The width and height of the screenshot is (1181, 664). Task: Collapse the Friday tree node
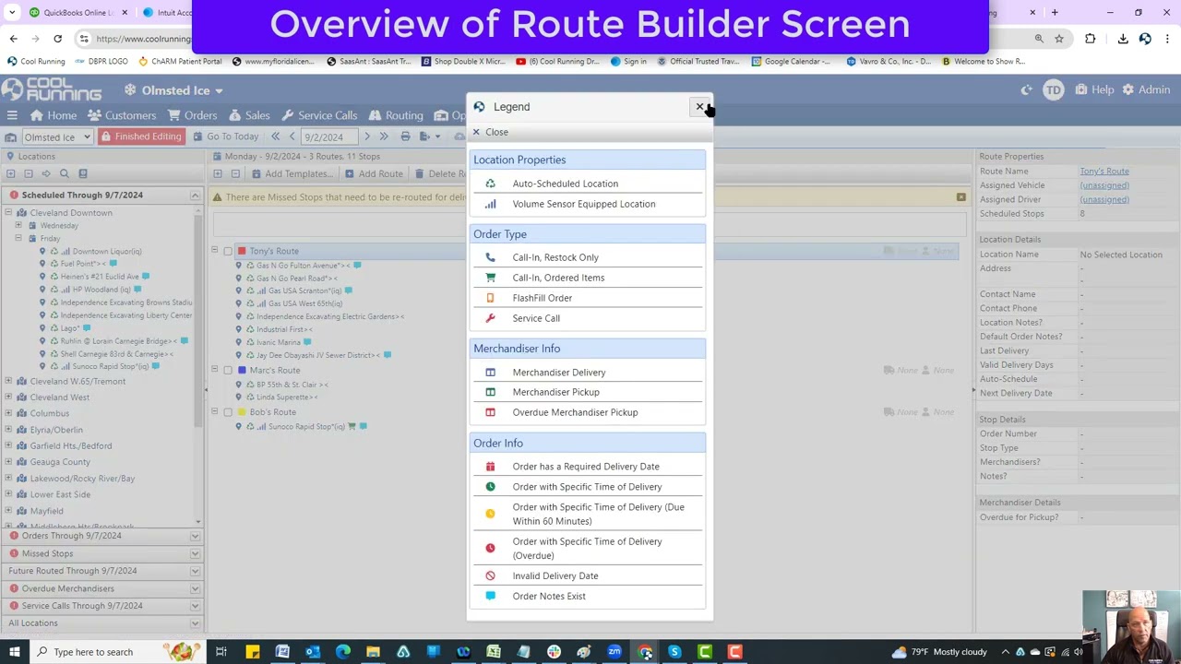coord(18,239)
